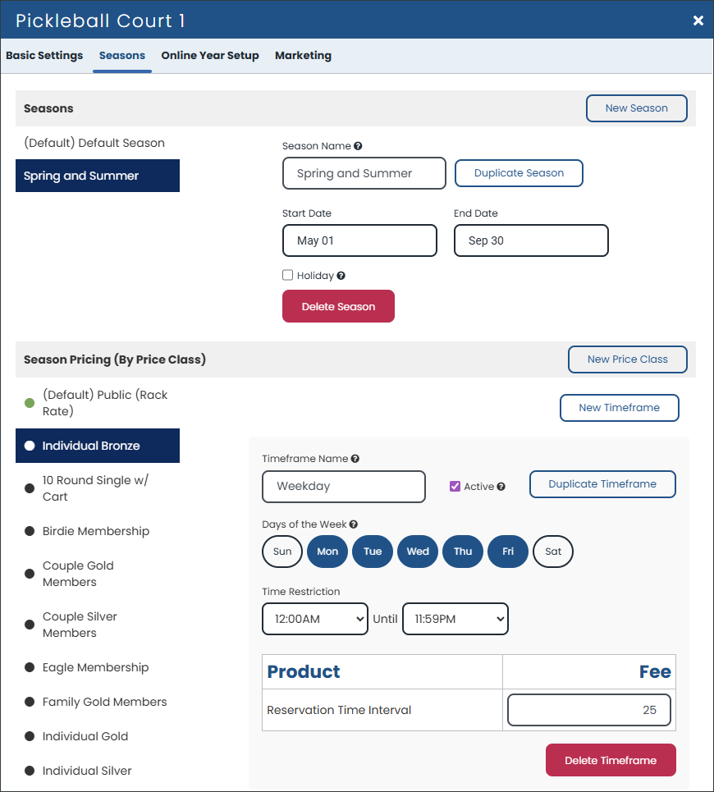This screenshot has width=714, height=792.
Task: Toggle the Sat day button
Action: [x=553, y=552]
